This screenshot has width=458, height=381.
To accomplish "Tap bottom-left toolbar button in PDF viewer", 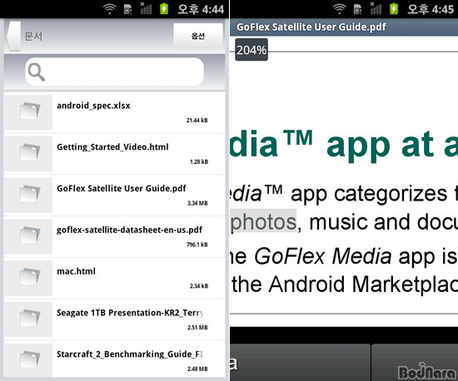I will [300, 363].
